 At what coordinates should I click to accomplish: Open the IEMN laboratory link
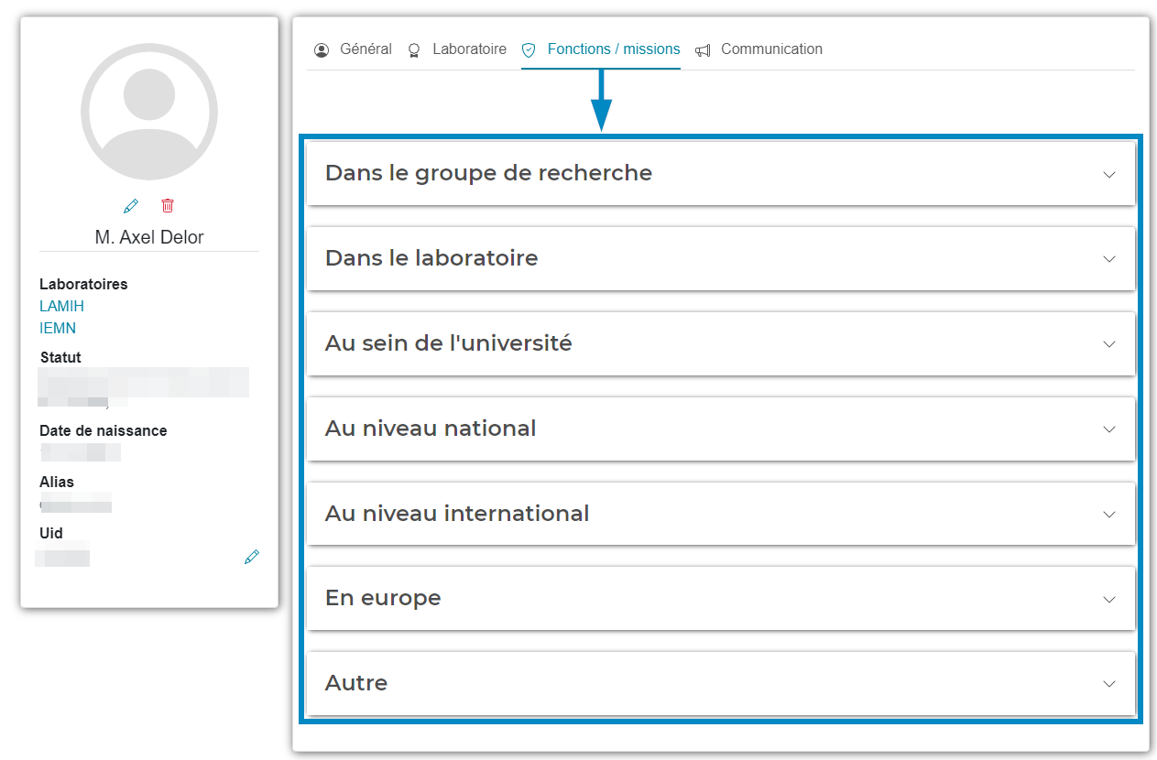click(x=58, y=328)
